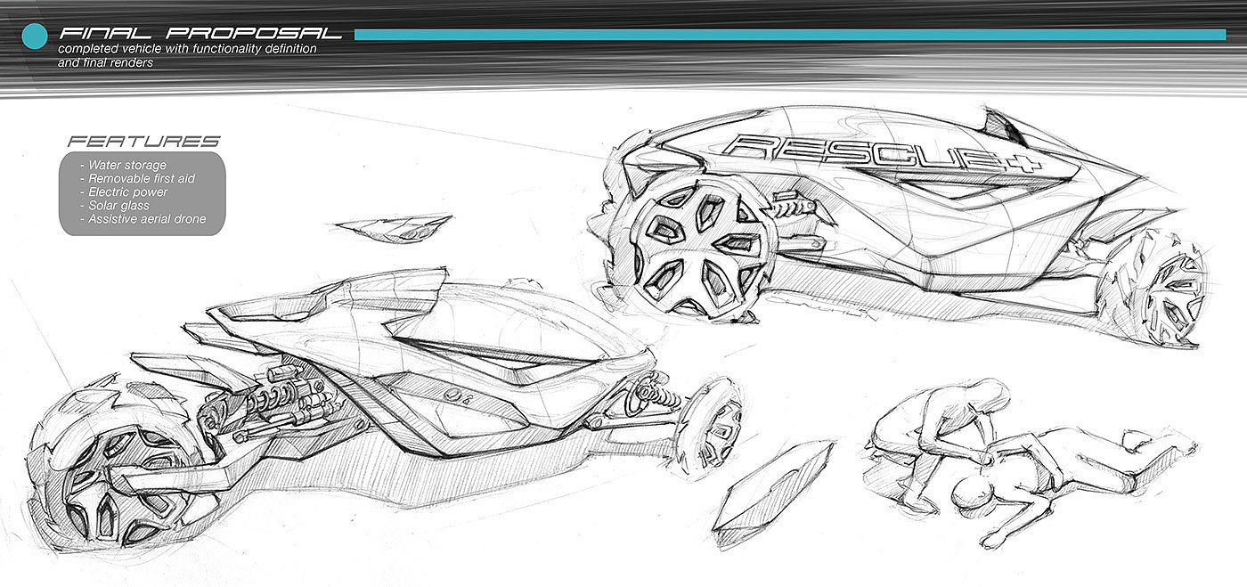1247x587 pixels.
Task: Select the 'Removable first aid' line
Action: point(136,179)
